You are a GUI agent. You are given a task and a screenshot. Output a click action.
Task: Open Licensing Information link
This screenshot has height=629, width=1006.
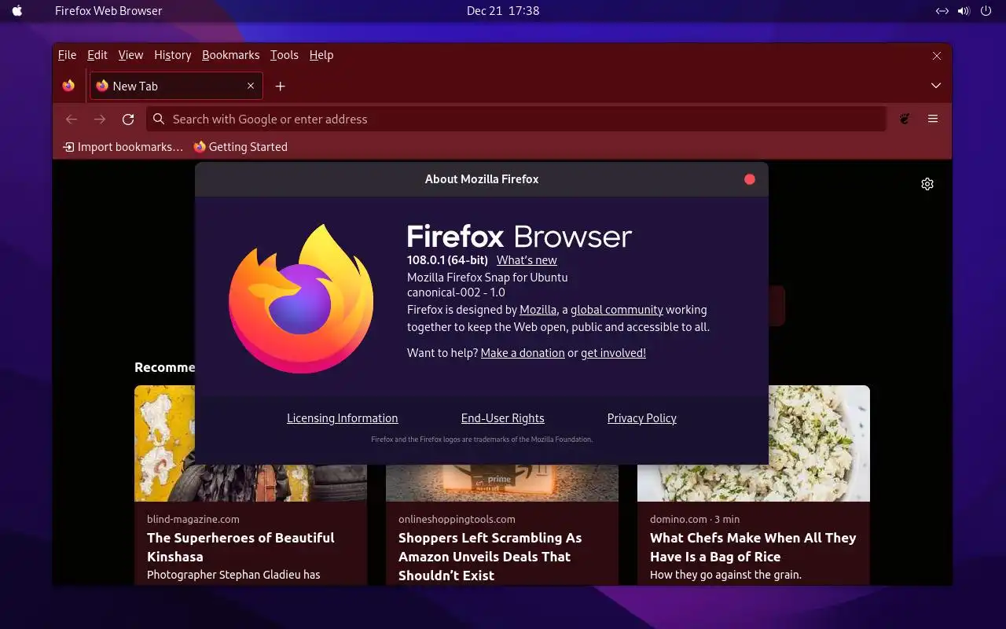click(x=343, y=418)
